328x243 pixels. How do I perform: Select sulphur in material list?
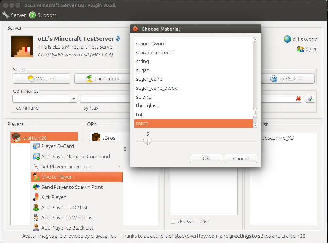(193, 97)
